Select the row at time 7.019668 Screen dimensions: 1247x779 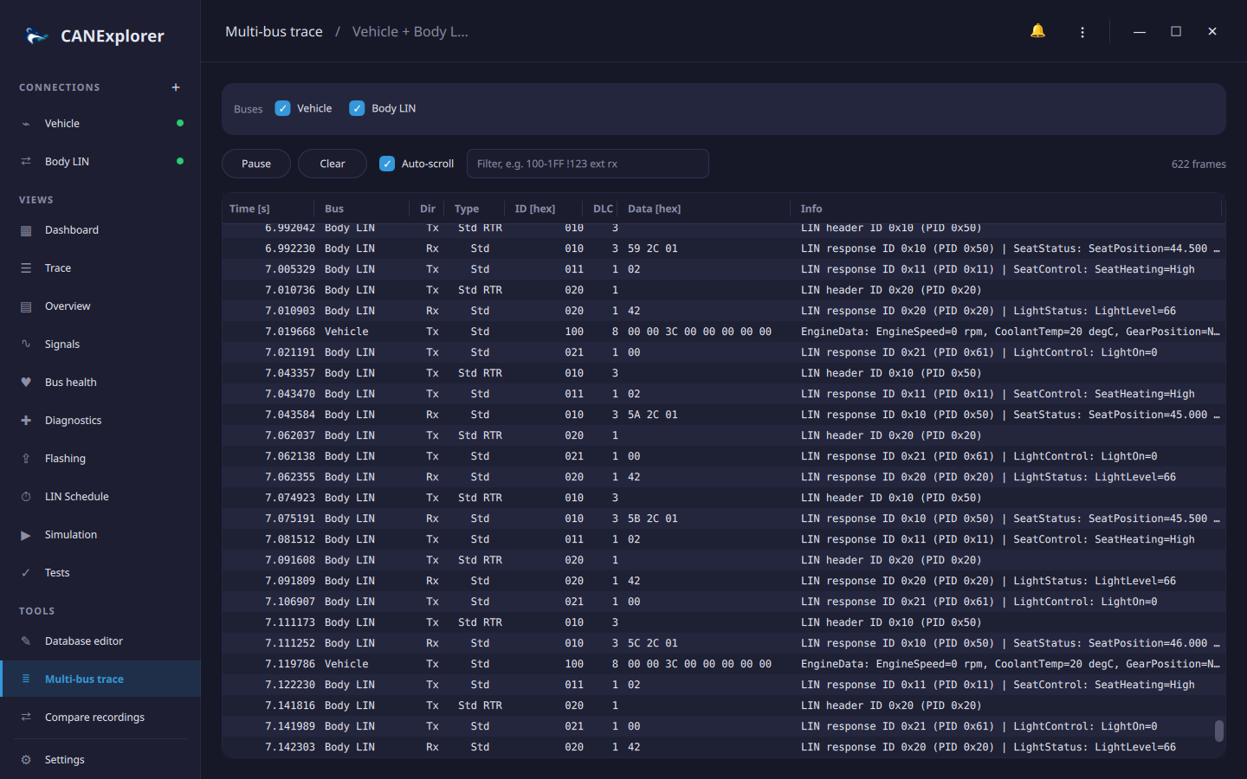click(x=724, y=332)
